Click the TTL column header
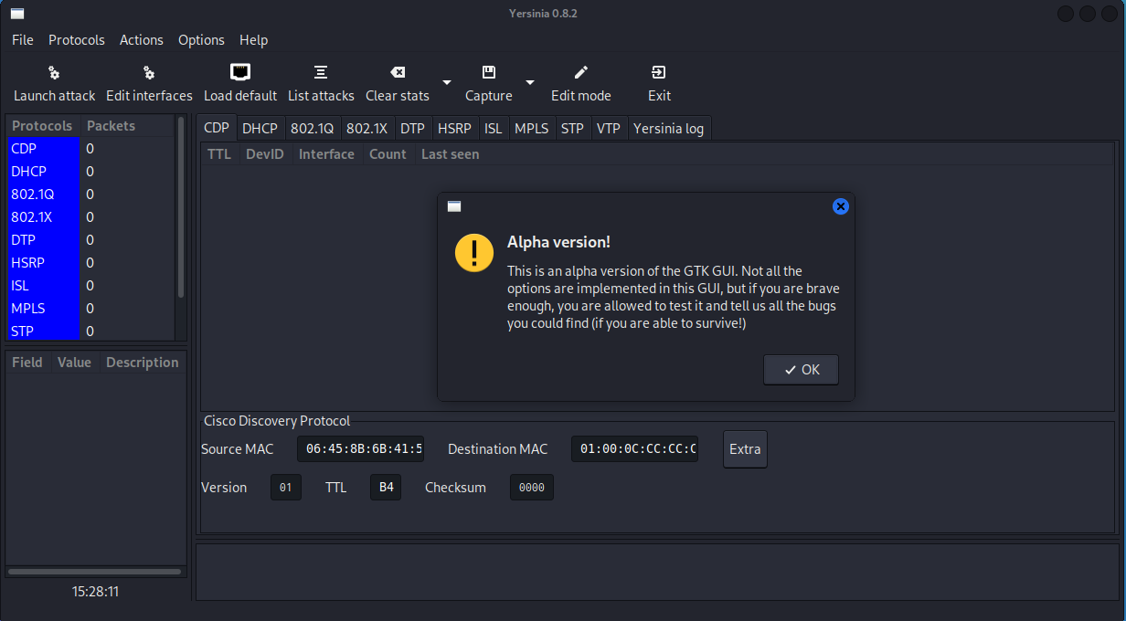Screen dimensions: 1126x621 [219, 154]
